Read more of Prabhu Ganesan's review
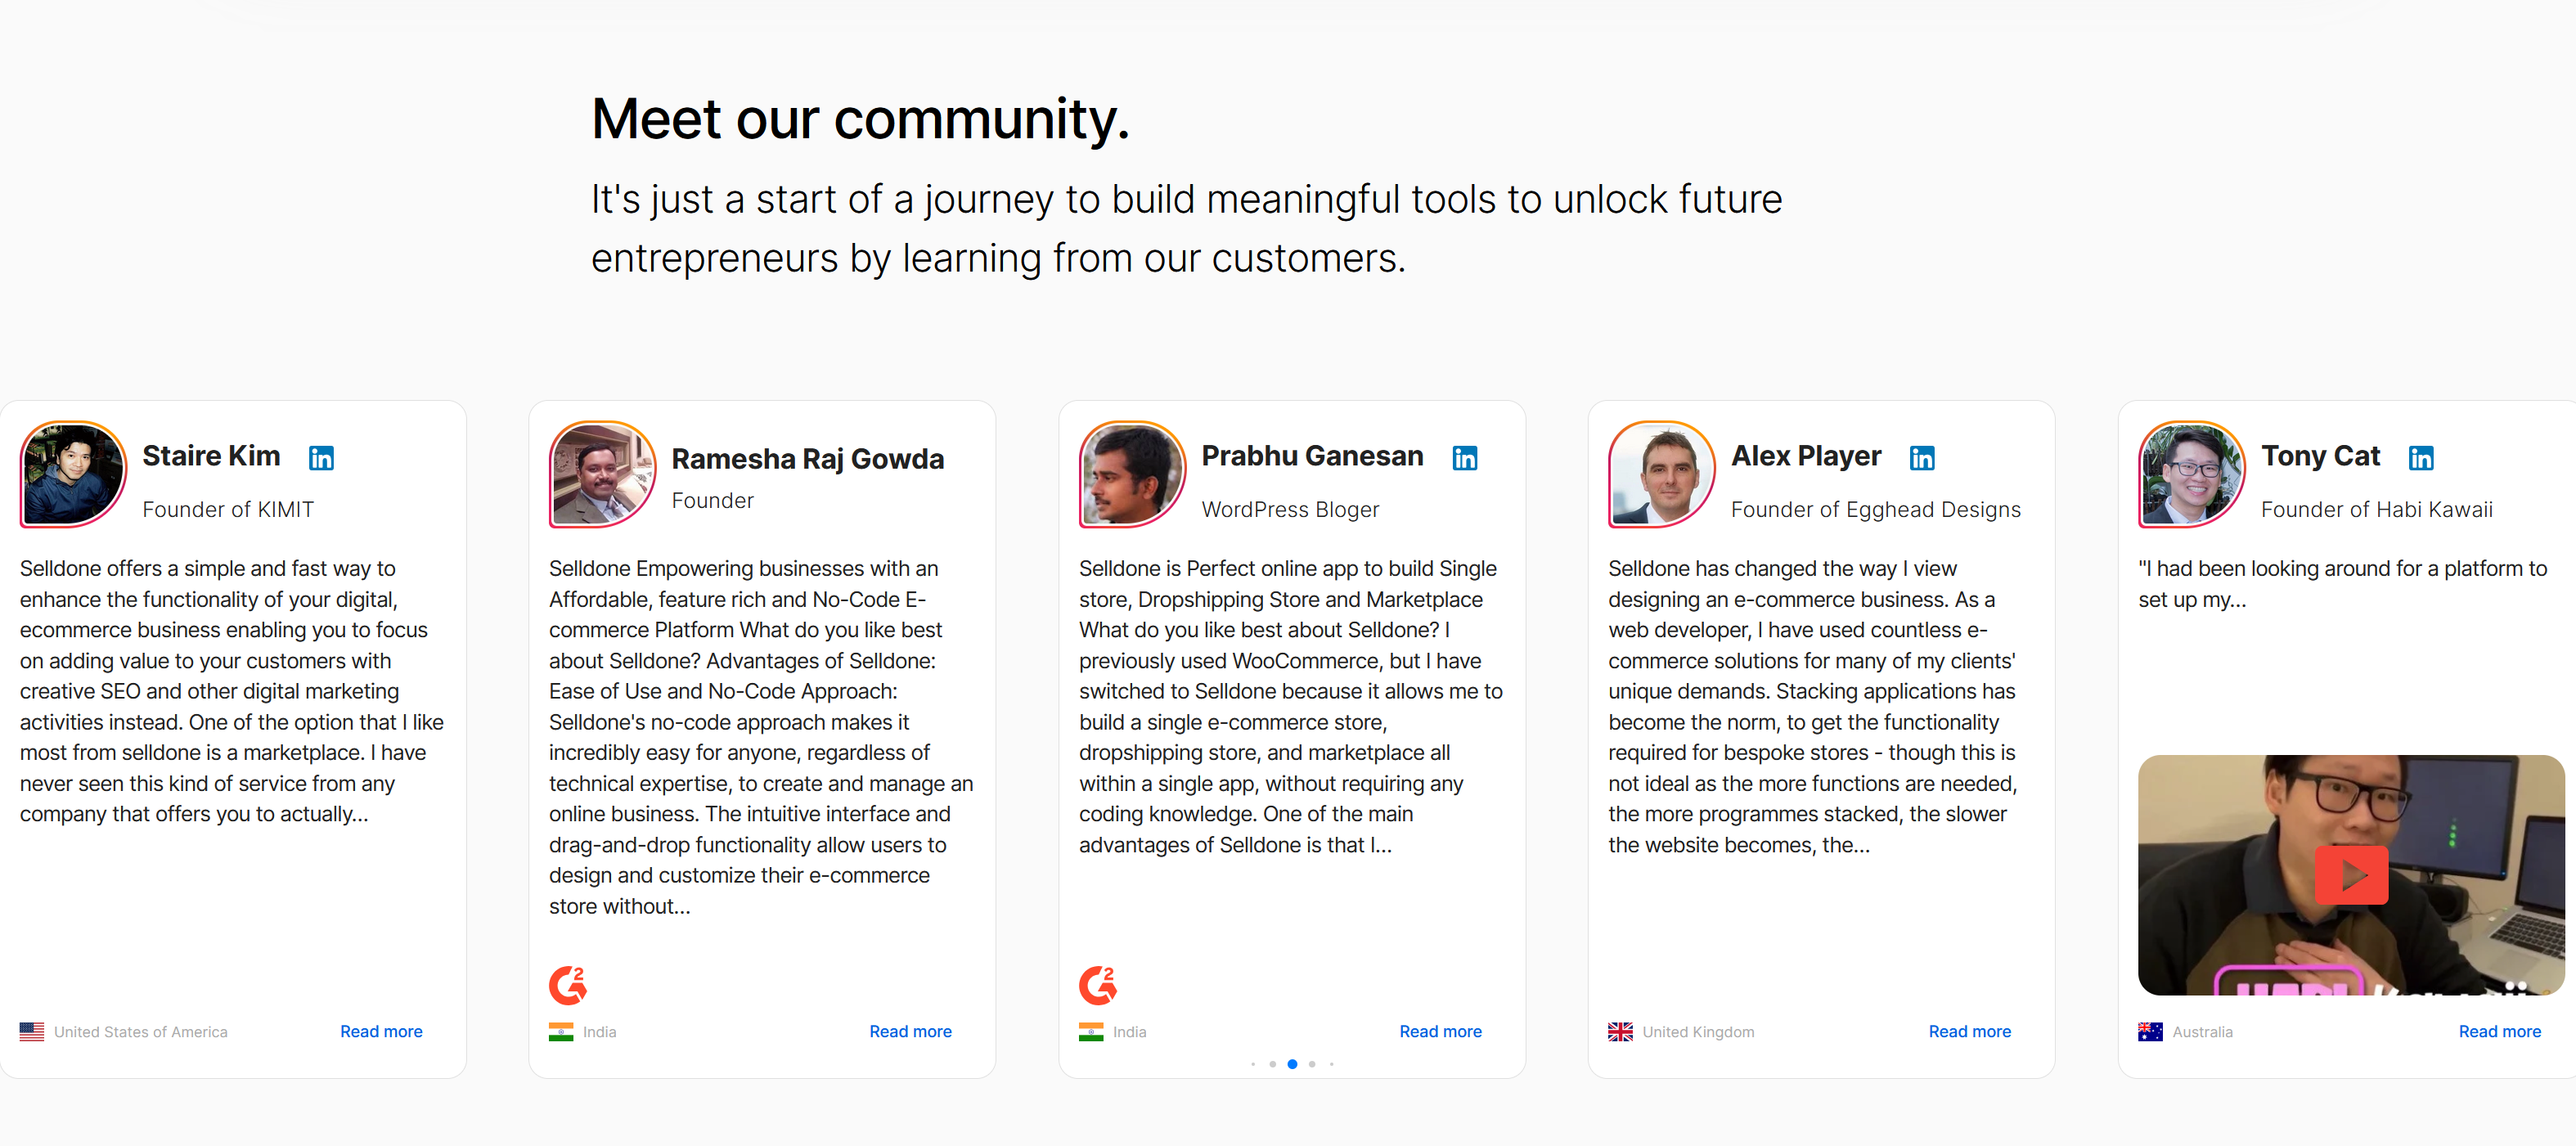2576x1146 pixels. point(1440,1032)
